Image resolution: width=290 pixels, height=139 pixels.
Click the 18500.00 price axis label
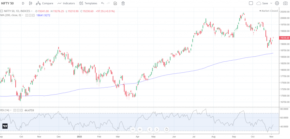coord(285,57)
